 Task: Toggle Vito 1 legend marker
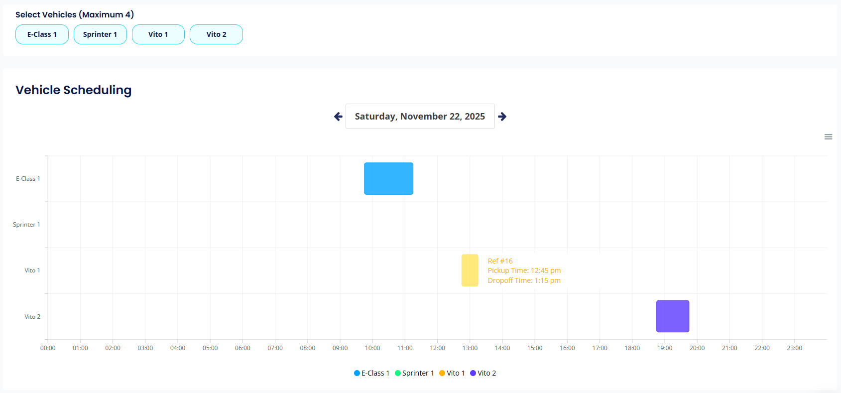click(442, 373)
